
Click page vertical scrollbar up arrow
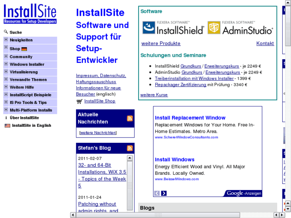pos(288,2)
